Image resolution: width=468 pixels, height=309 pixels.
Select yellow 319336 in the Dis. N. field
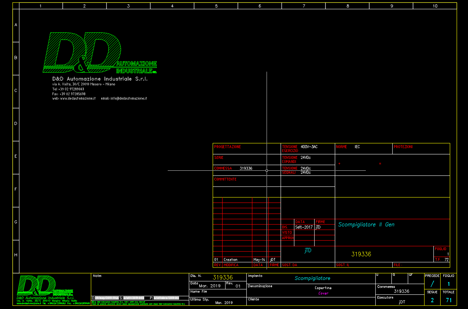click(223, 277)
